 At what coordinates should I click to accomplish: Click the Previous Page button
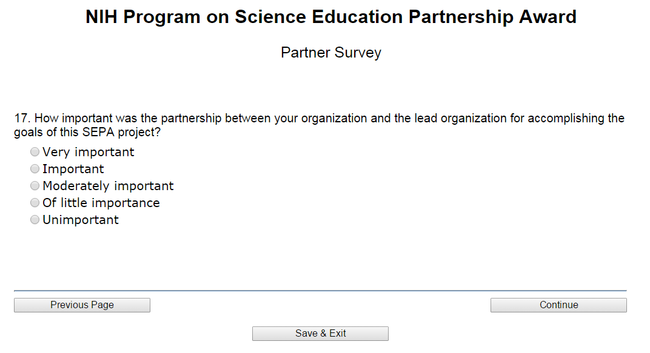click(82, 305)
